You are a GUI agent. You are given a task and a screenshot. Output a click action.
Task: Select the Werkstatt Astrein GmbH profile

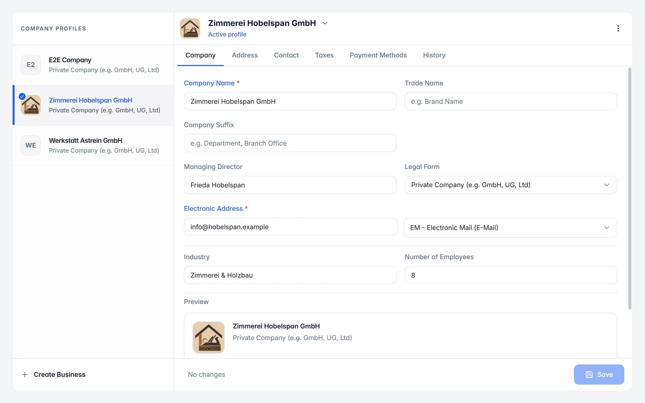pos(93,145)
